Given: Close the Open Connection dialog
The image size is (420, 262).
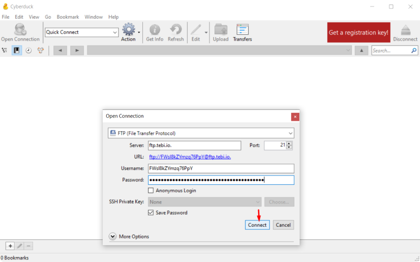Looking at the screenshot, I should (x=295, y=117).
